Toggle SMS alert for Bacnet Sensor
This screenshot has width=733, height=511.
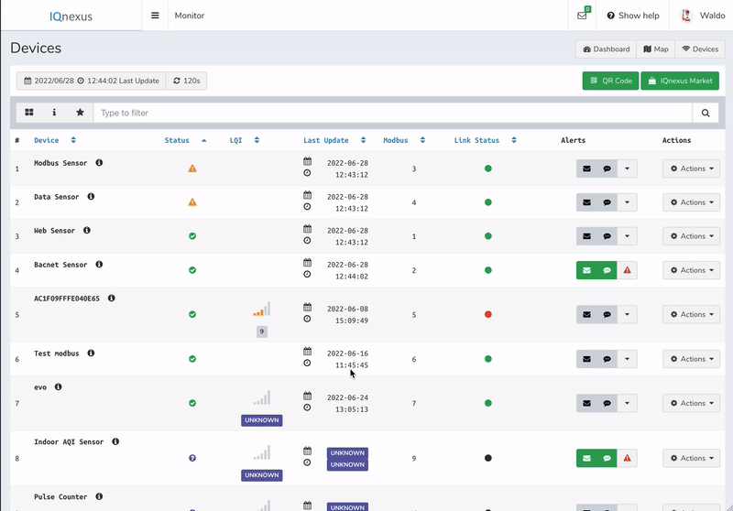click(x=607, y=270)
